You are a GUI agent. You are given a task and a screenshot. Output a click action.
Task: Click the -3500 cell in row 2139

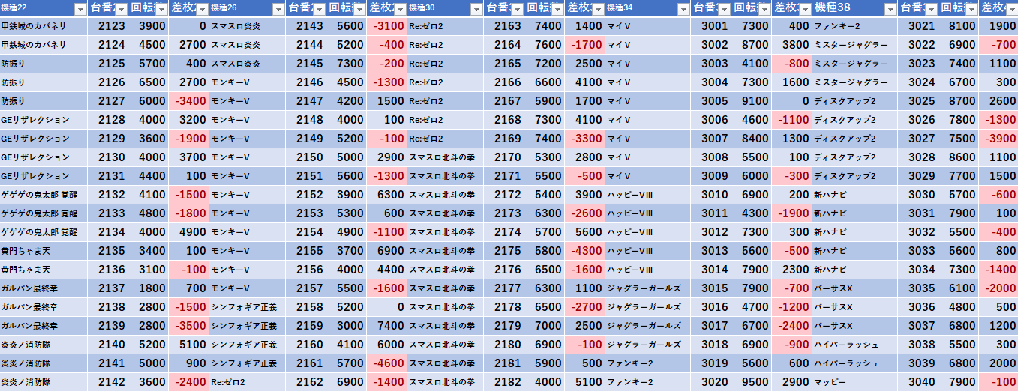coord(188,326)
